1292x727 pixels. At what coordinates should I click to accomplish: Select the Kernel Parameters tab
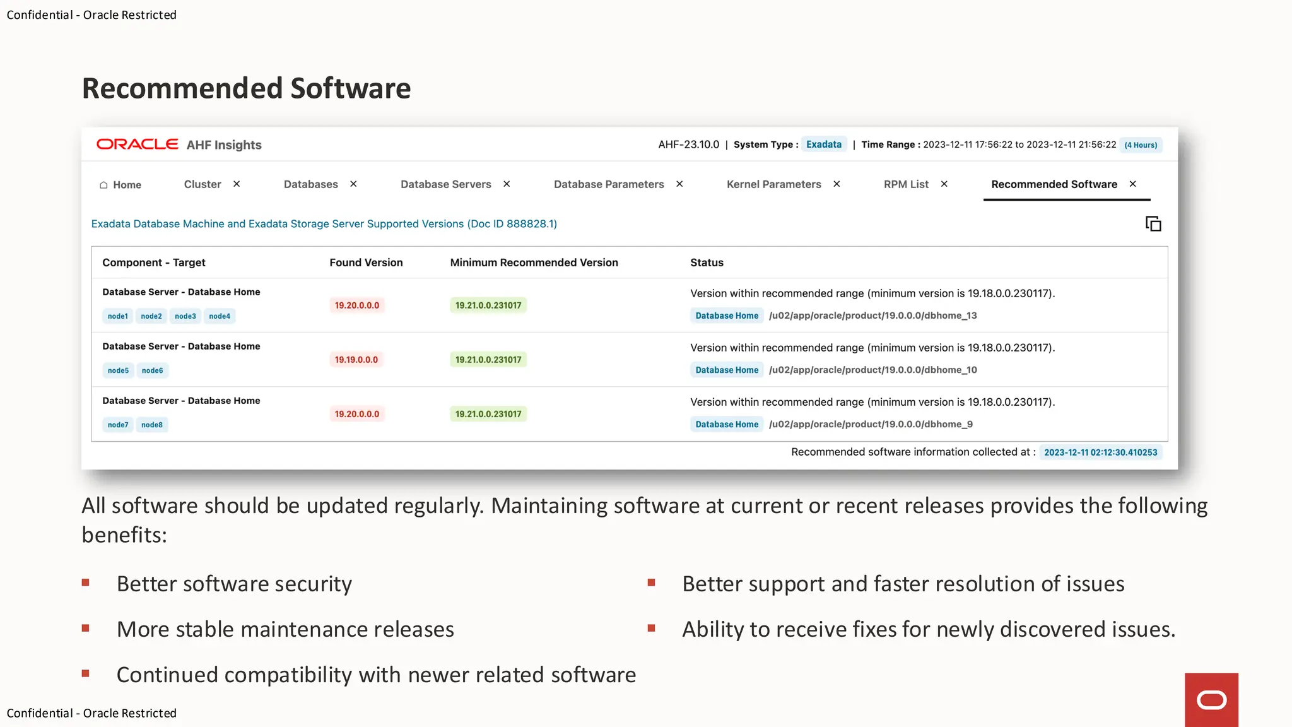point(774,184)
